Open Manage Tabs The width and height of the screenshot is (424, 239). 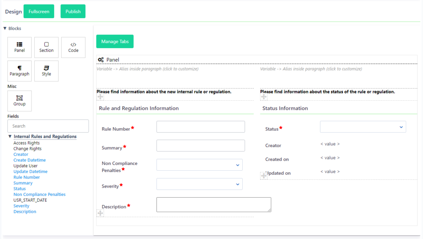(x=114, y=41)
